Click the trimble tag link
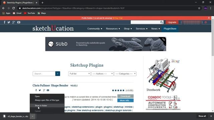Image resolution: width=214 pixels, height=120 pixels. [129, 107]
